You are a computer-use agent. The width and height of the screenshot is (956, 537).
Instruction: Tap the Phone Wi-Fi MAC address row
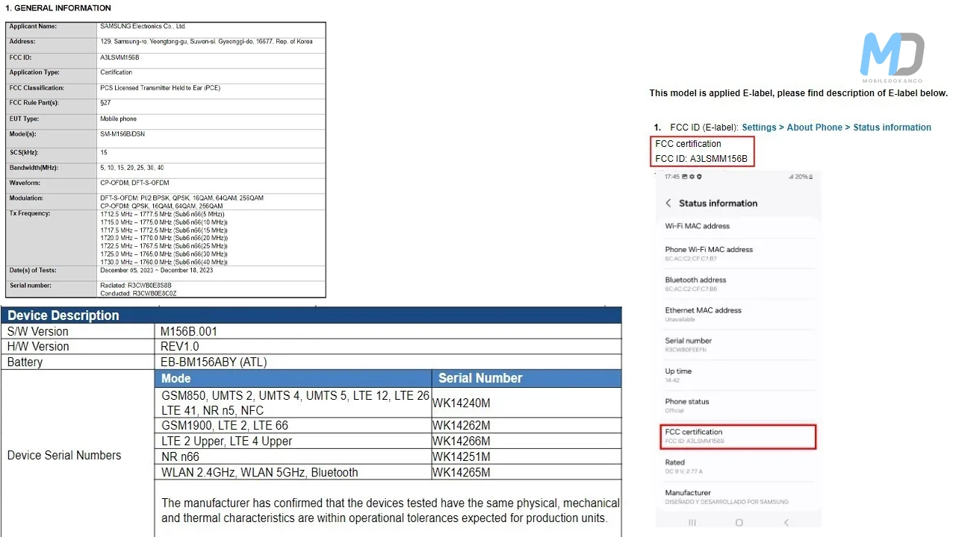tap(709, 253)
